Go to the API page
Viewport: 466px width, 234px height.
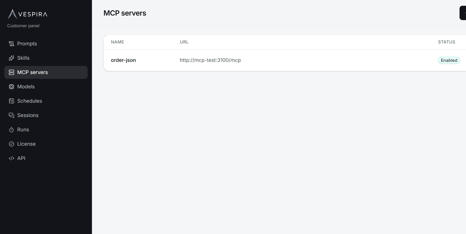click(x=46, y=158)
